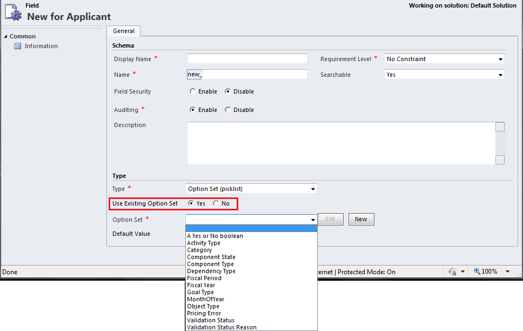Disable Auditing radio button

(227, 110)
